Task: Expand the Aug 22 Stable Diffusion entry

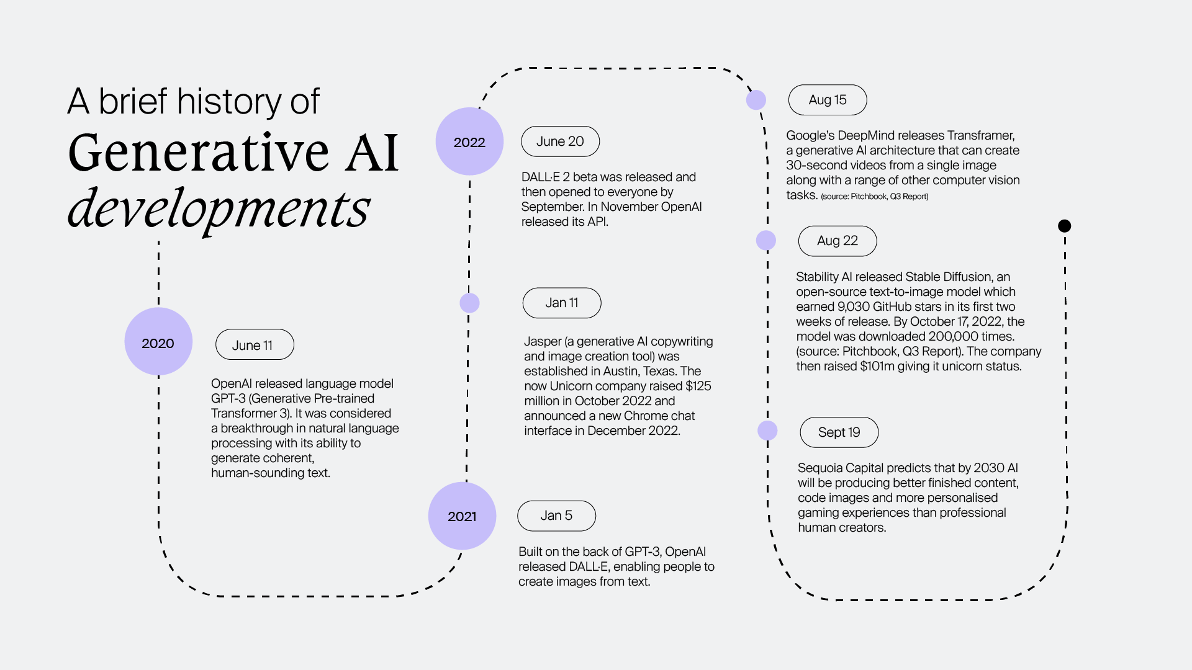Action: point(837,241)
